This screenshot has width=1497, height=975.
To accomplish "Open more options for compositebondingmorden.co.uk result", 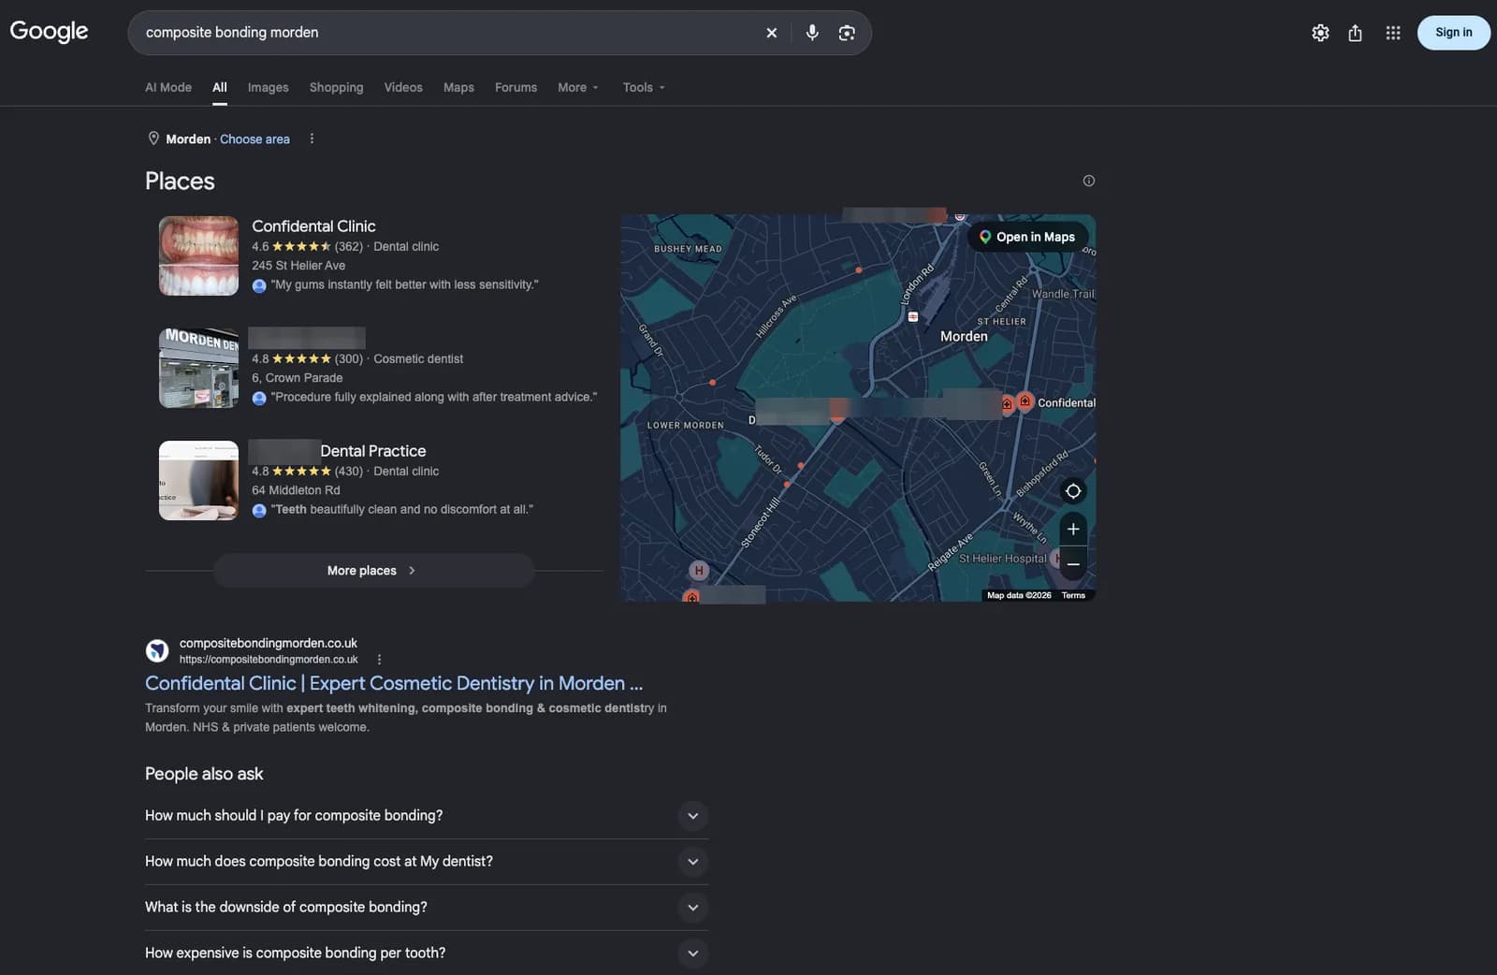I will point(379,660).
